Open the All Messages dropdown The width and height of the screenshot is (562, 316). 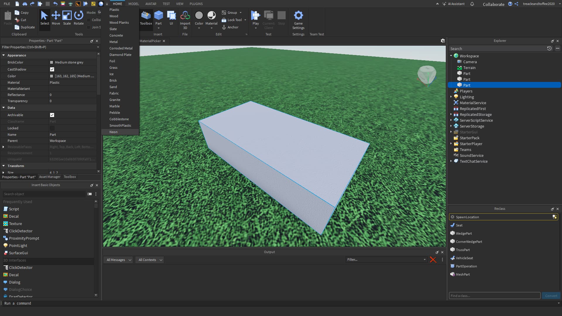(x=119, y=260)
